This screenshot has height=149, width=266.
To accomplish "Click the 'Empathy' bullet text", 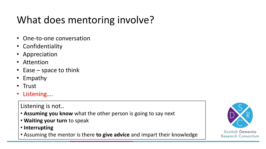I will (35, 78).
